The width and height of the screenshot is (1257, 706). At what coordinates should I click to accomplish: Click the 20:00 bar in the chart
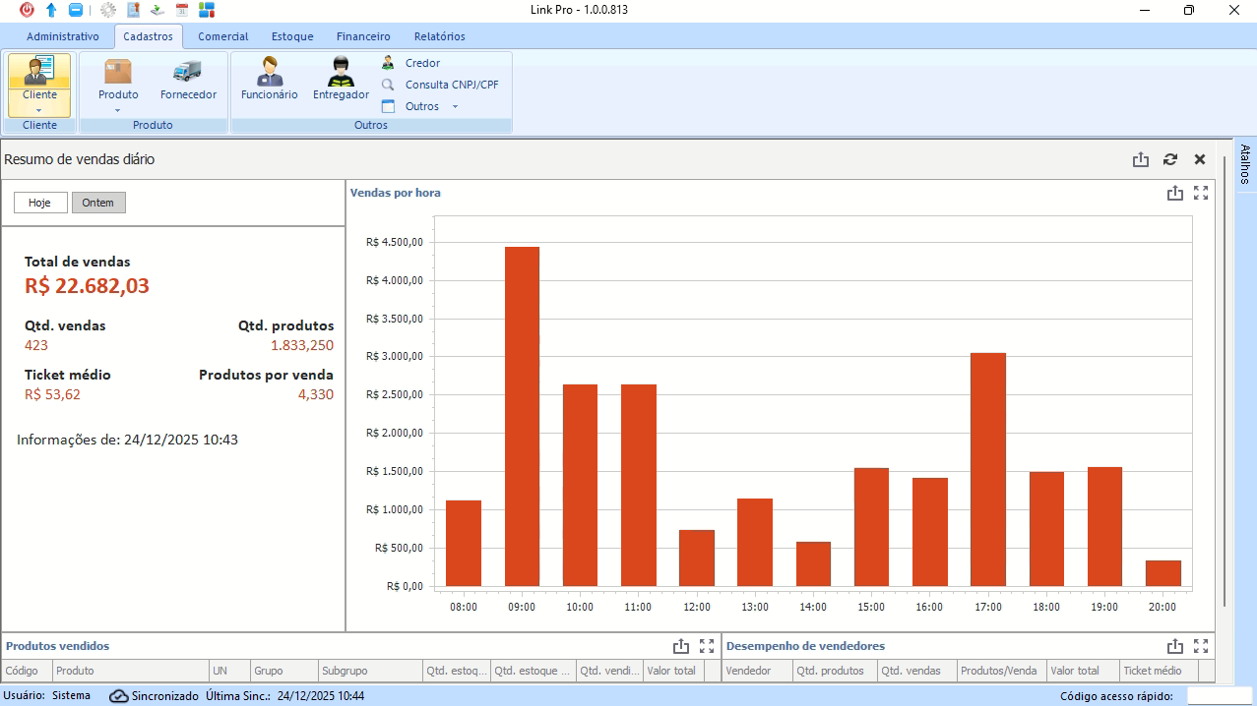pyautogui.click(x=1163, y=573)
